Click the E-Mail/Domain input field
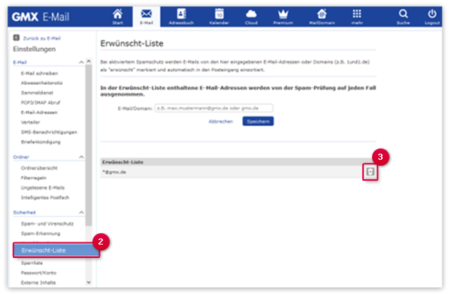This screenshot has height=294, width=451. (x=213, y=108)
